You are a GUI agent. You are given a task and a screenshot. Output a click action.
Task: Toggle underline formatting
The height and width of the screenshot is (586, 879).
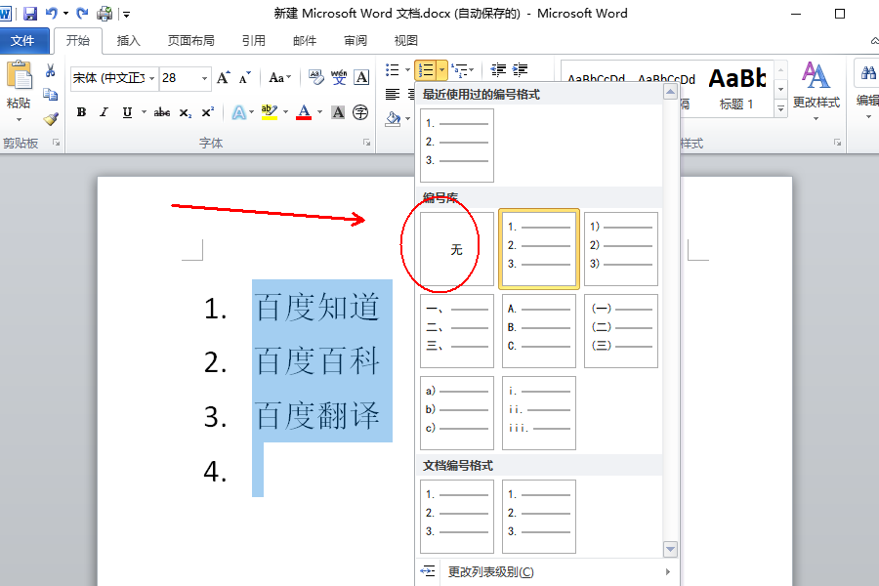tap(127, 112)
